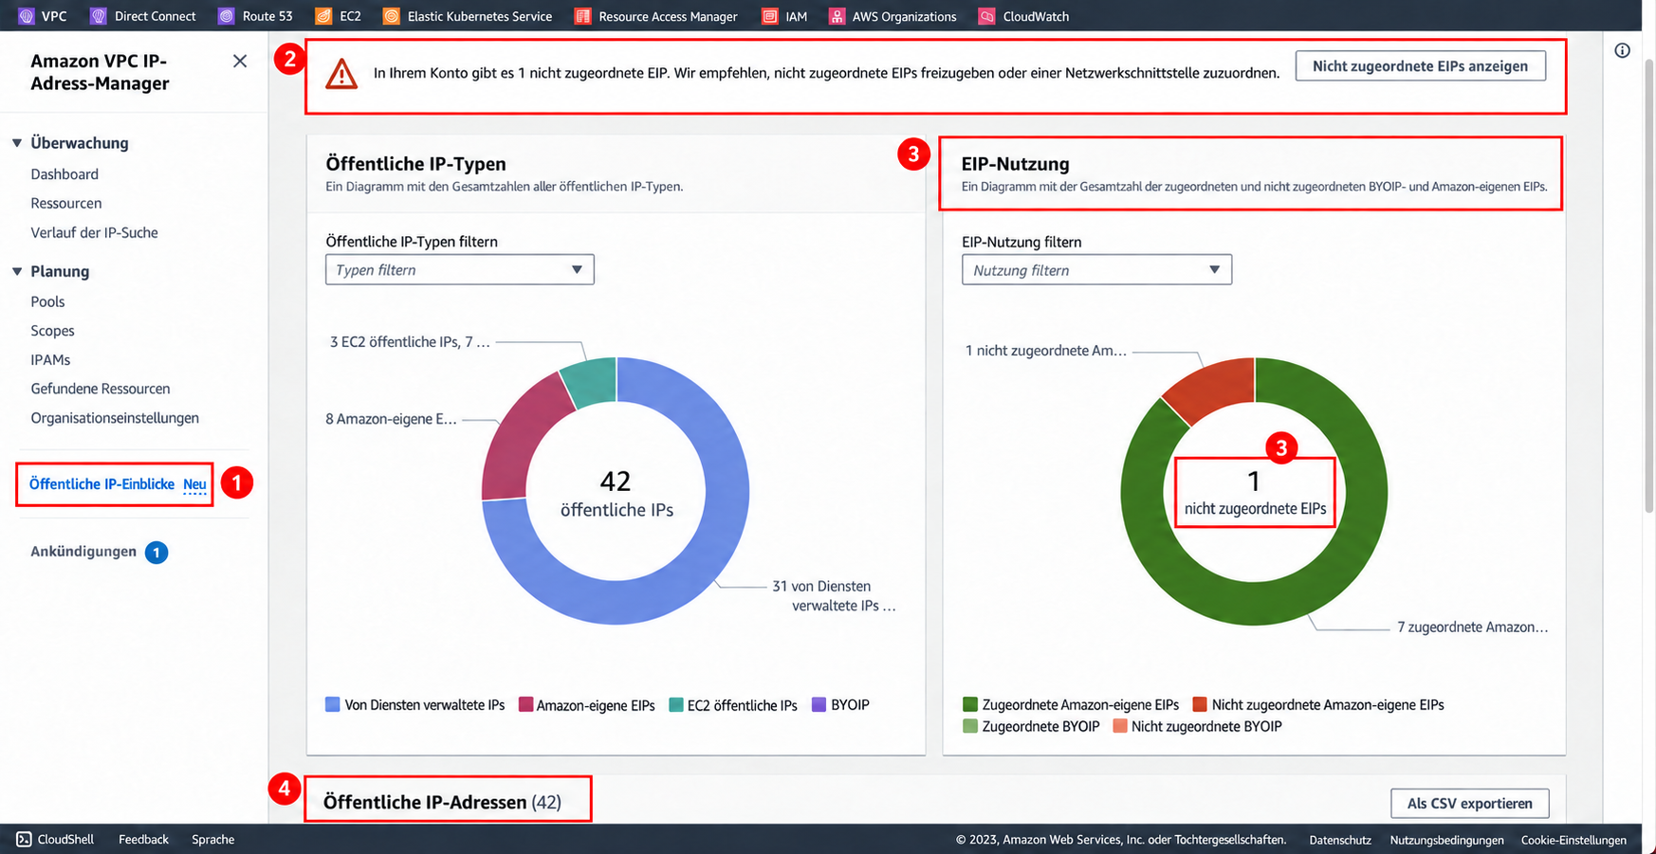
Task: Select Öffentliche IP-Einblicke link
Action: [101, 484]
